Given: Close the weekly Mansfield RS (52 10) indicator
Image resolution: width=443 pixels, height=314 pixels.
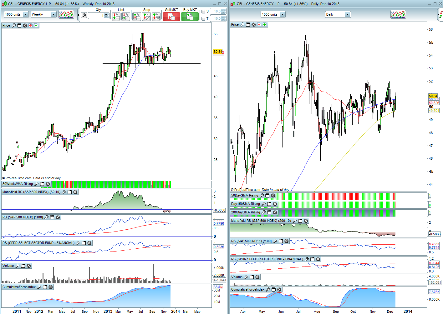Looking at the screenshot, I should [x=75, y=192].
